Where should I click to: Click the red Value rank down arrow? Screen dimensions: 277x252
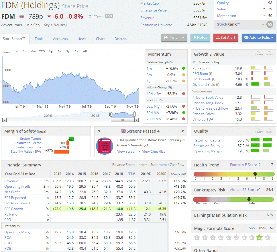264,9
